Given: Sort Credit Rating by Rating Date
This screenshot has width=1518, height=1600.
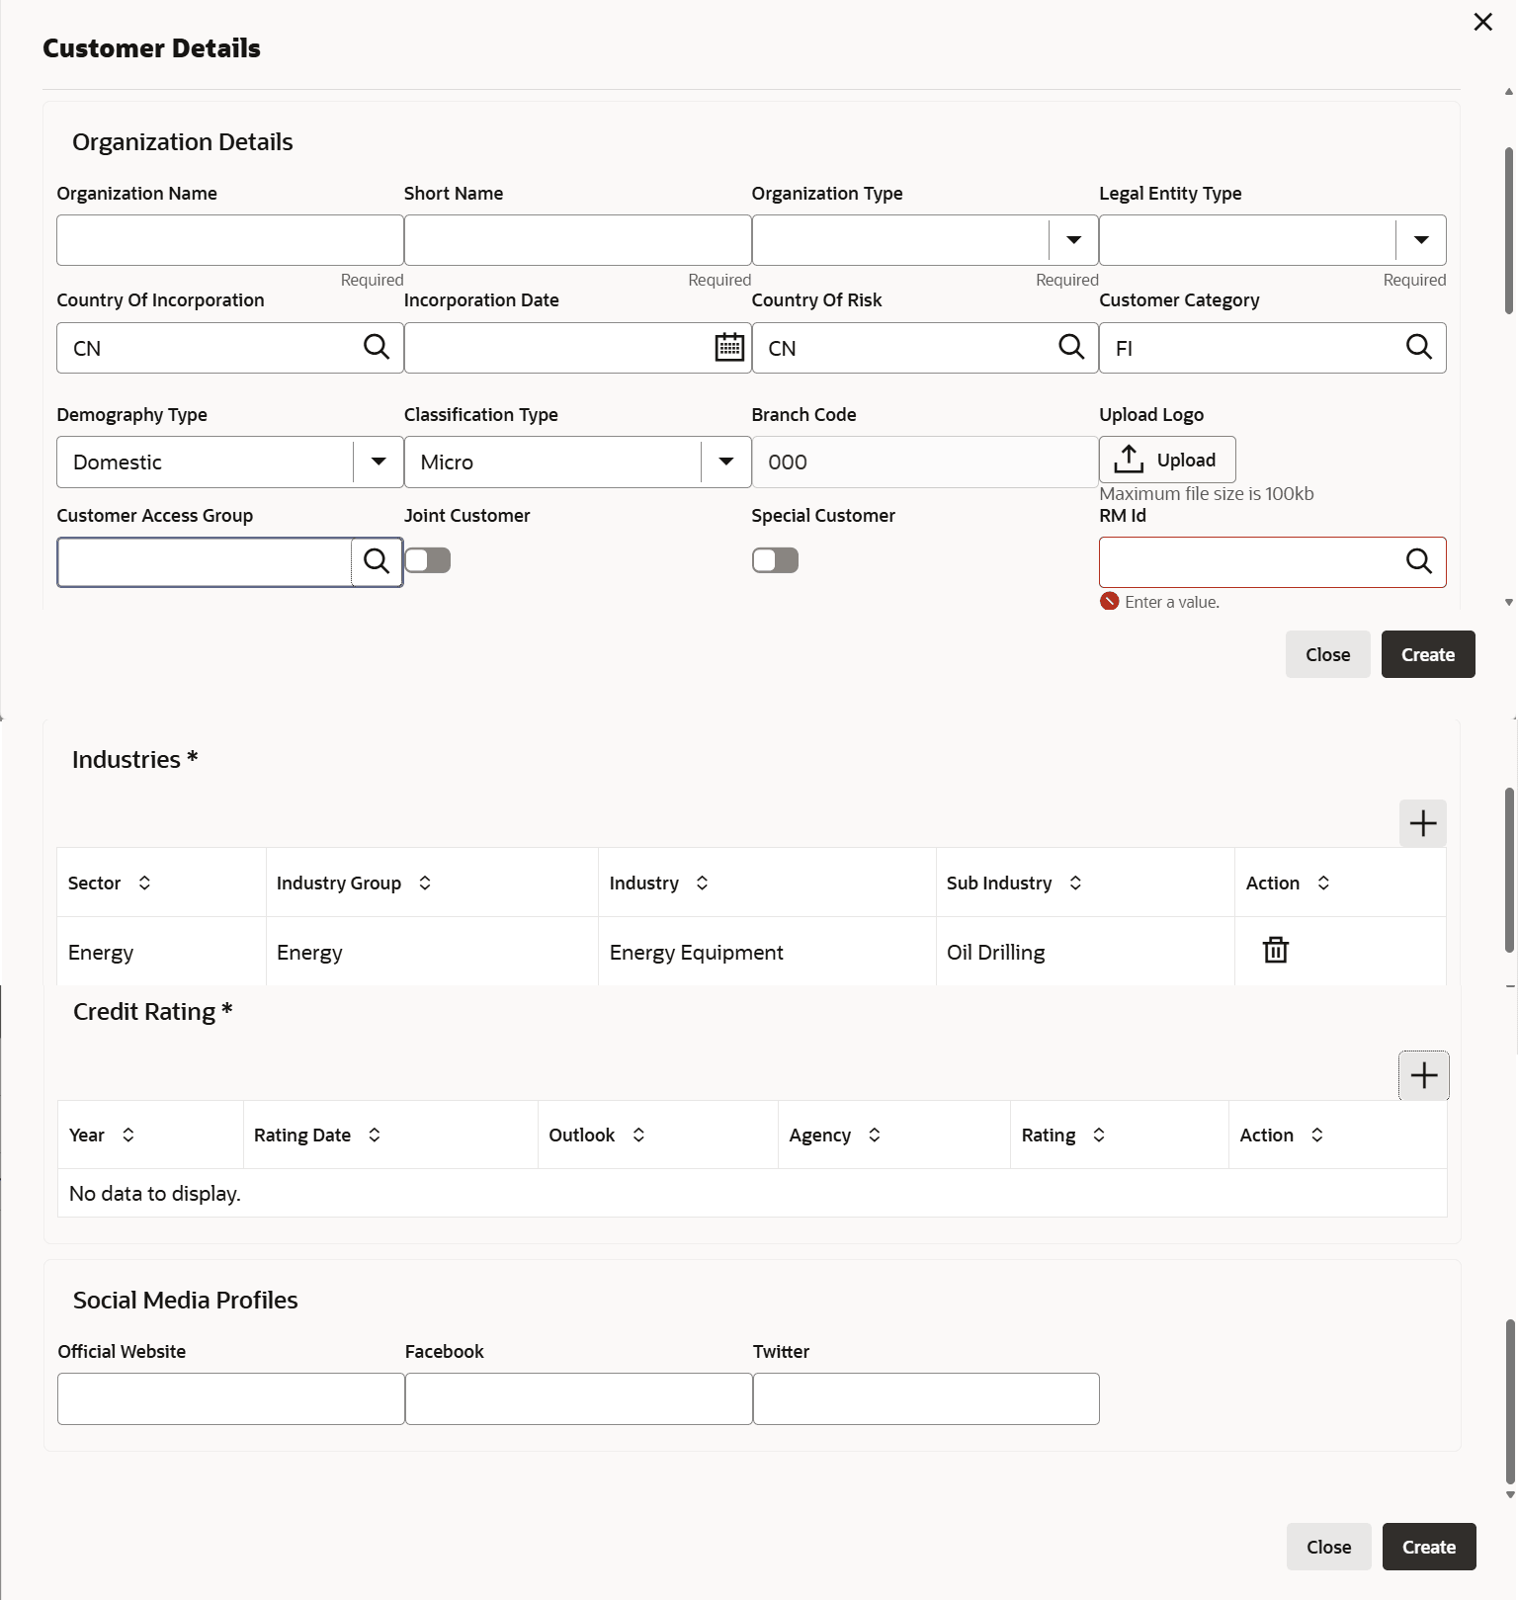Looking at the screenshot, I should [x=375, y=1135].
